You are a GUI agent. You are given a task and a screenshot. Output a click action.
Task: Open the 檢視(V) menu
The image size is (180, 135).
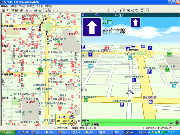[x=13, y=6]
